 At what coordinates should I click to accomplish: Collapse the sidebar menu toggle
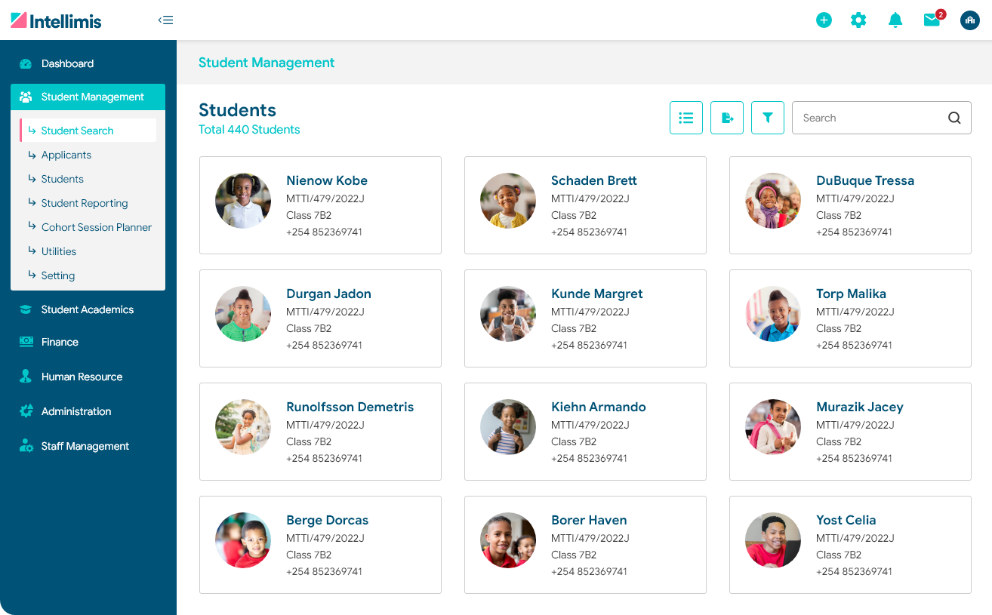pyautogui.click(x=165, y=20)
